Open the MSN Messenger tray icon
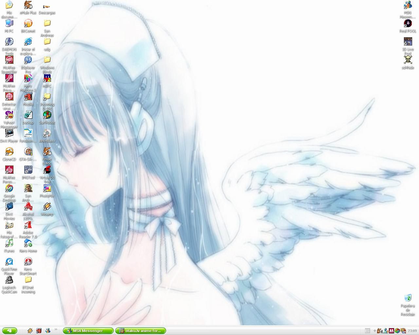The width and height of the screenshot is (419, 335). tap(386, 331)
